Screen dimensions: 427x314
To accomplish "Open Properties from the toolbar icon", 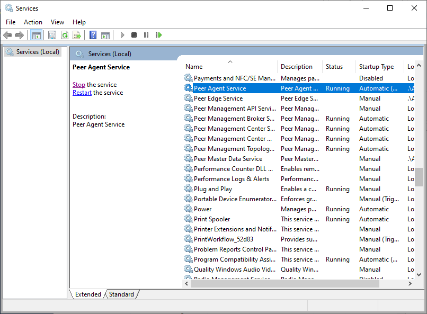I will coord(52,35).
